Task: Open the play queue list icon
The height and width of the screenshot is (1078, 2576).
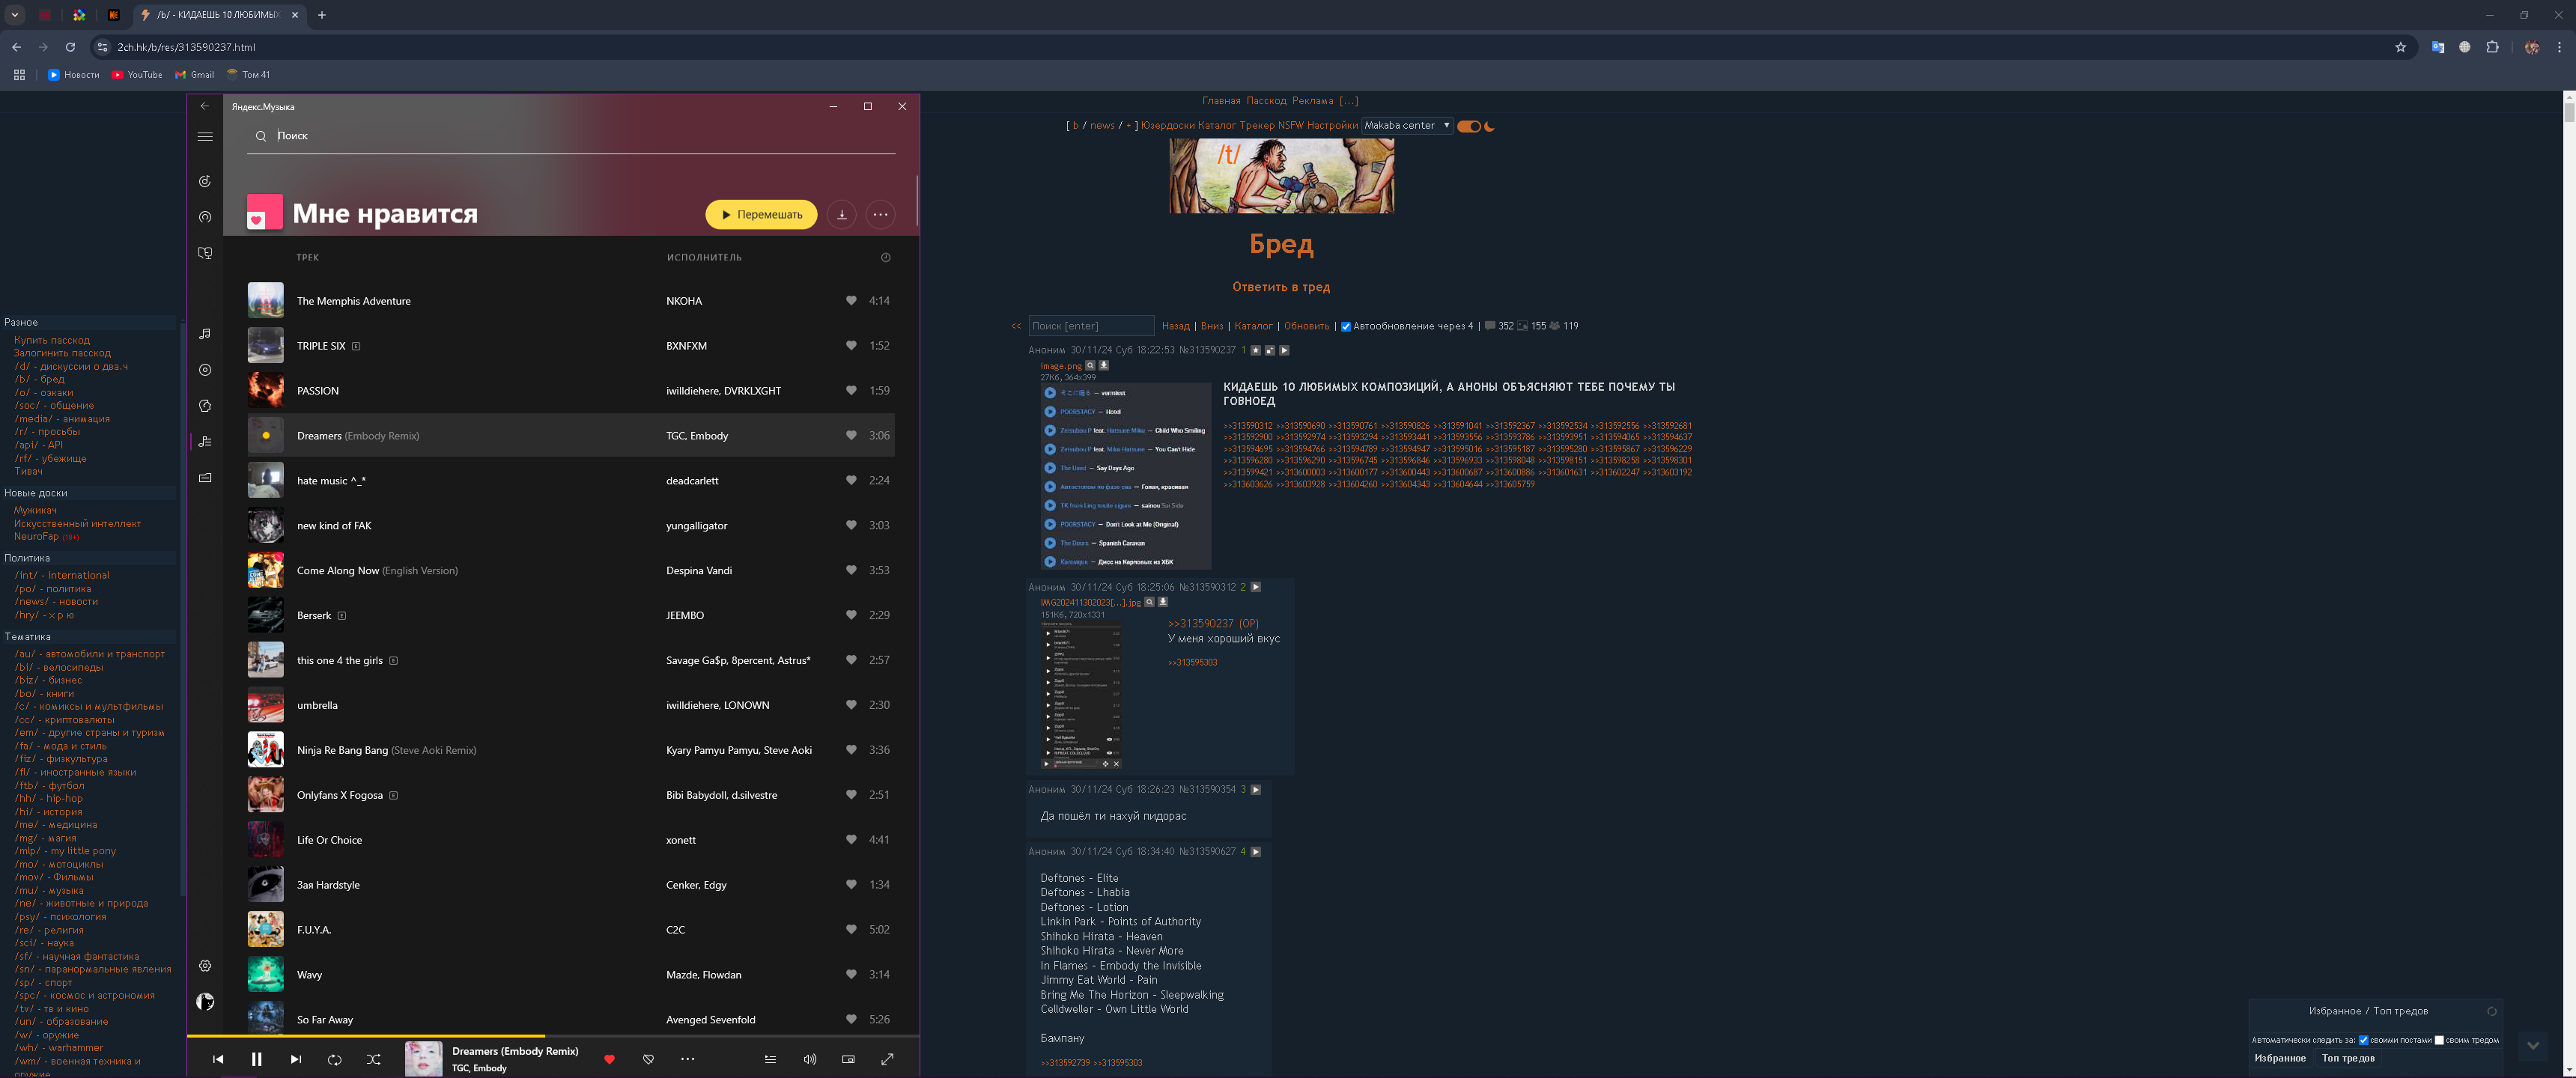Action: click(770, 1059)
